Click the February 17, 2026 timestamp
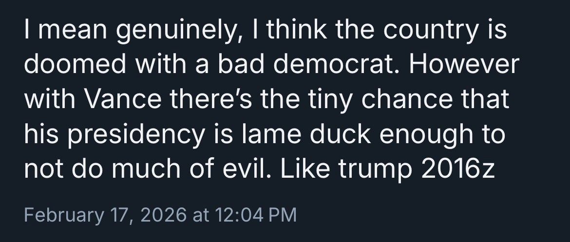This screenshot has height=242, width=570. pyautogui.click(x=104, y=215)
